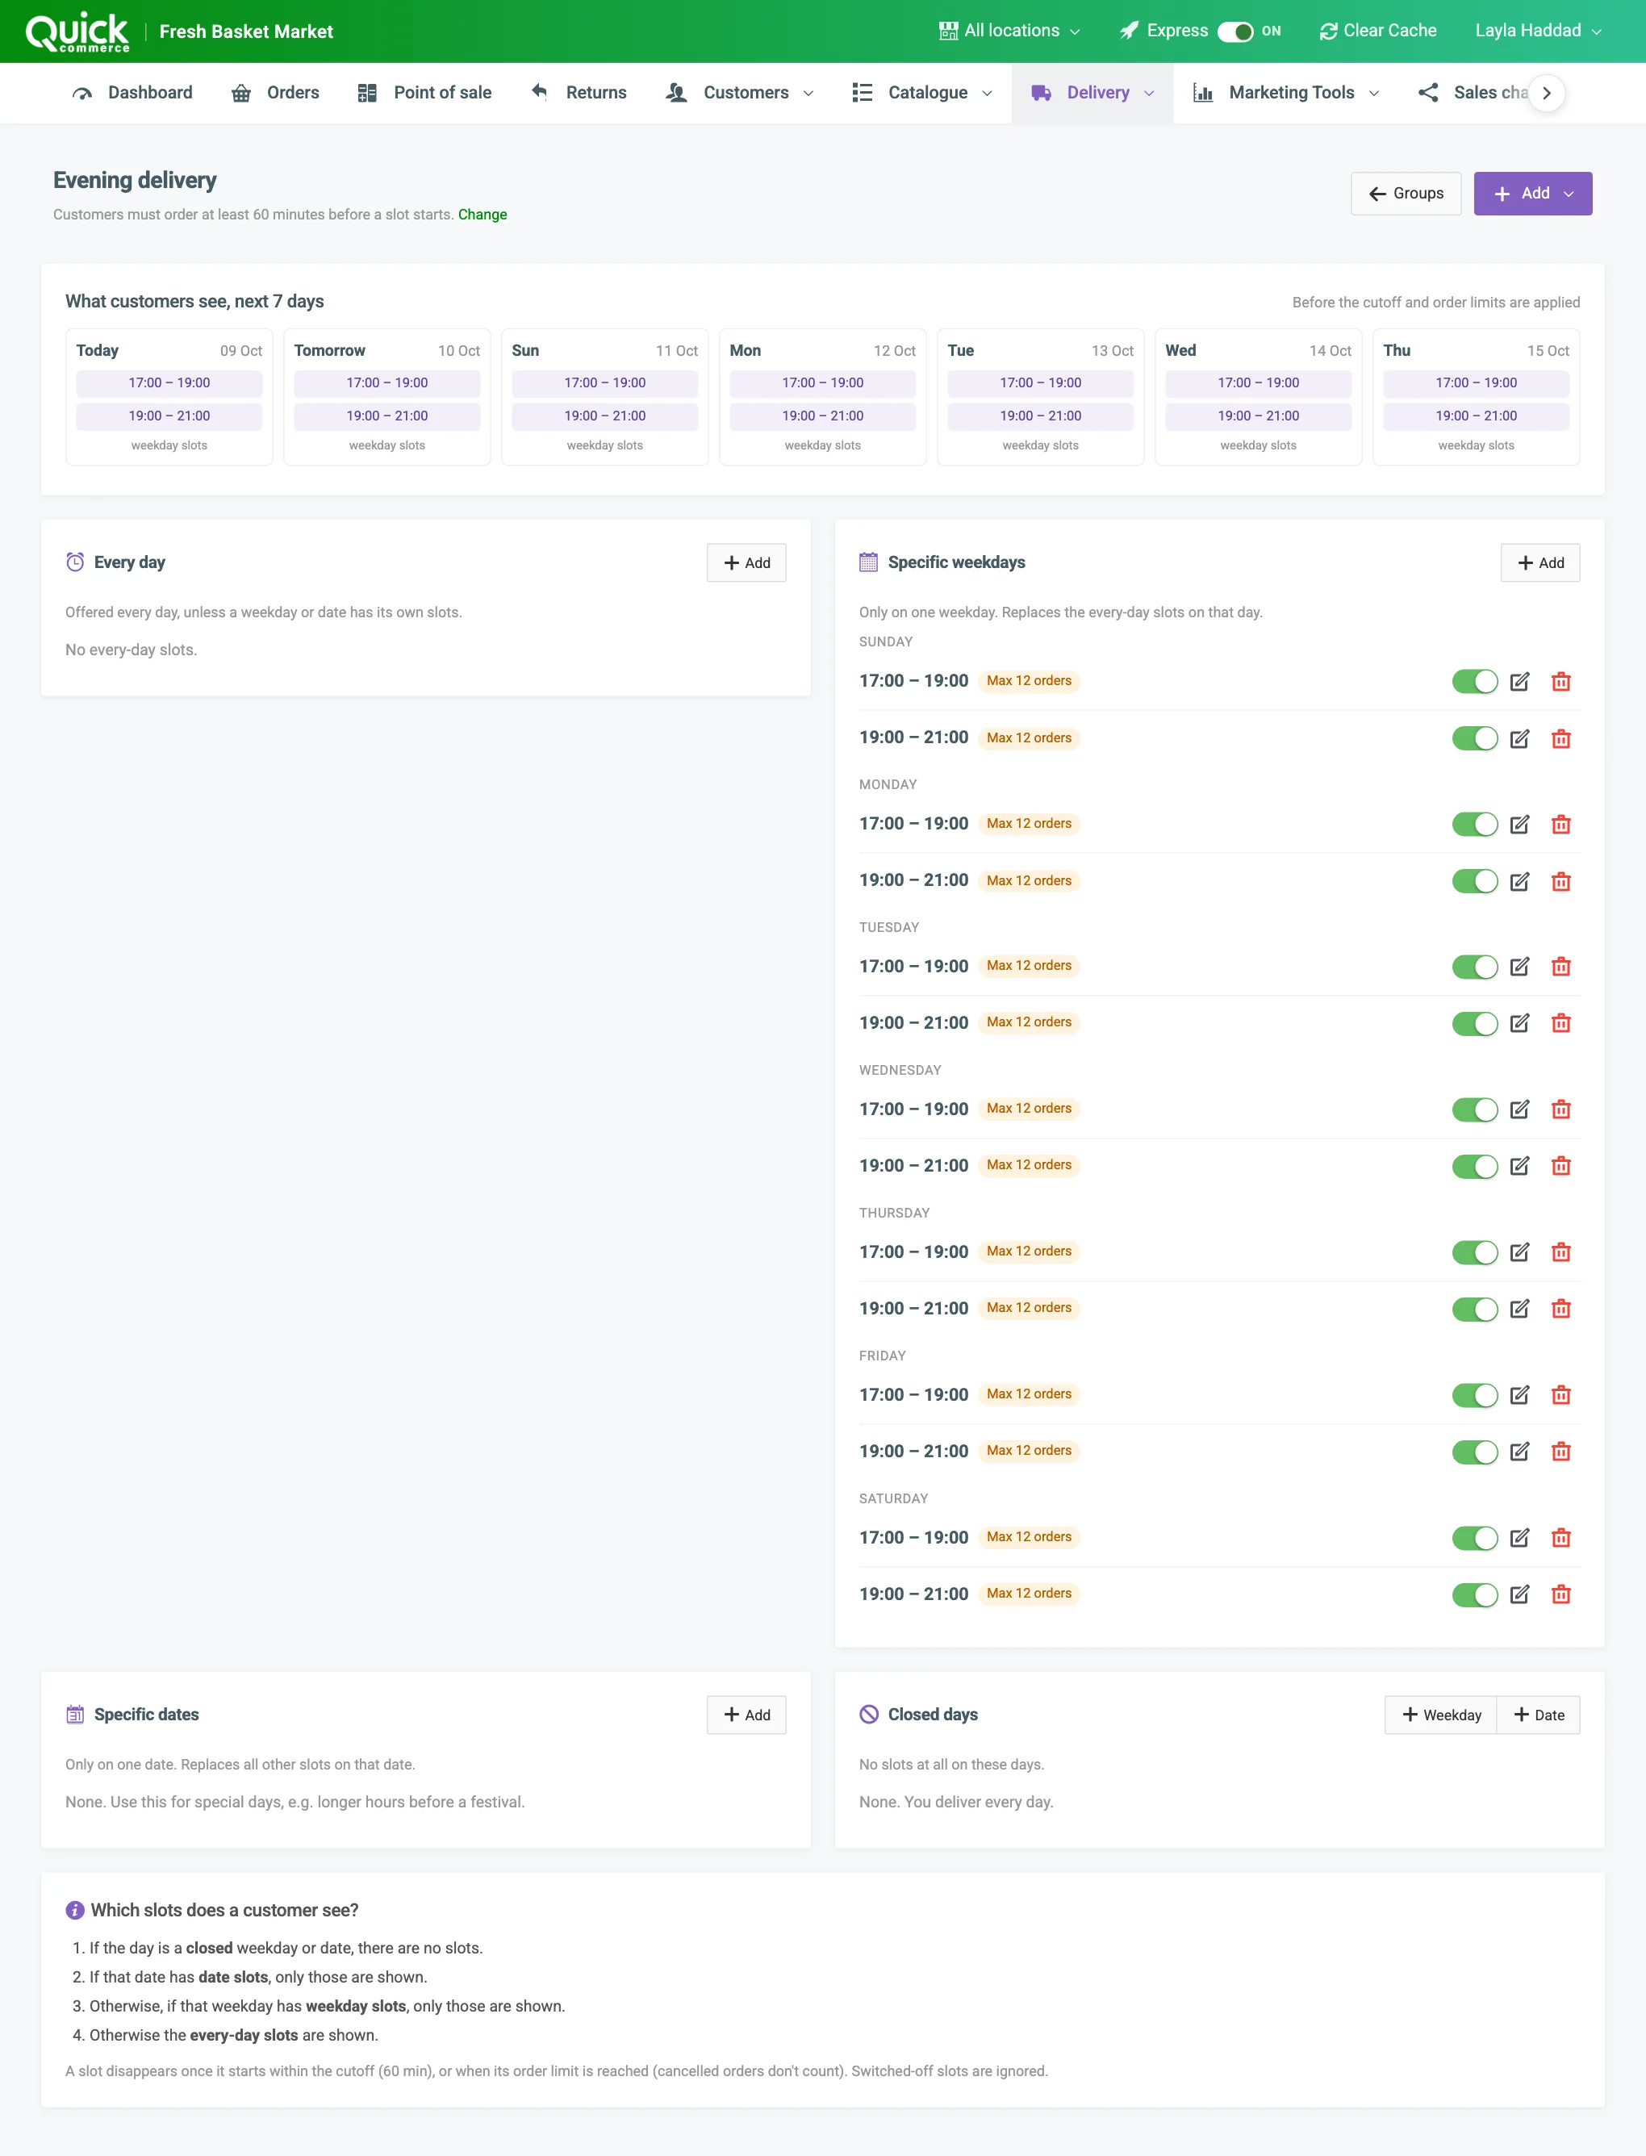Image resolution: width=1646 pixels, height=2156 pixels.
Task: Go to the Dashboard page
Action: (x=132, y=93)
